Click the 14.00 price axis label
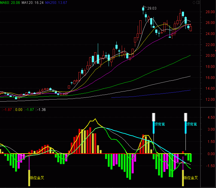Image resolution: width=216 pixels, height=188 pixels. [x=210, y=88]
